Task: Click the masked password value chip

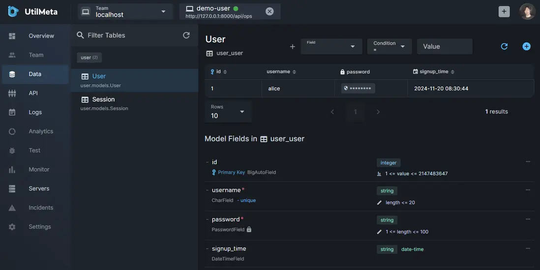Action: coord(358,89)
